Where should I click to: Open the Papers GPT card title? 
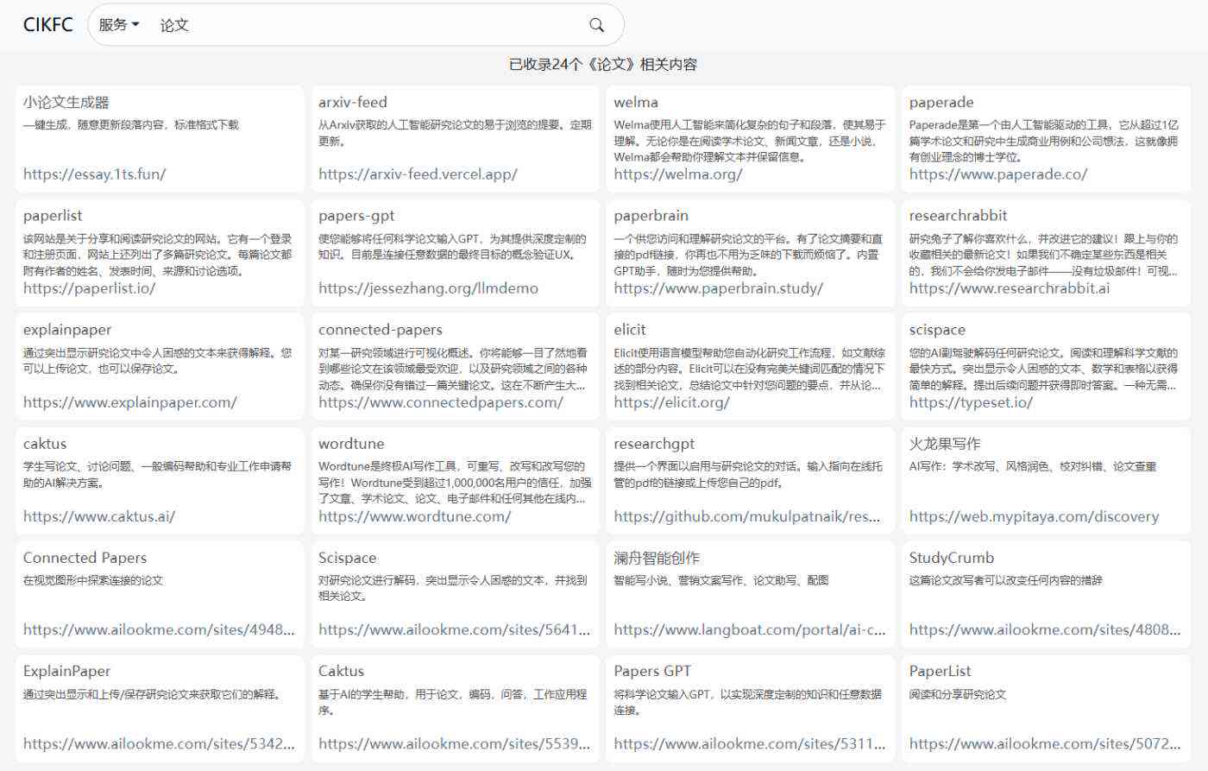tap(652, 671)
